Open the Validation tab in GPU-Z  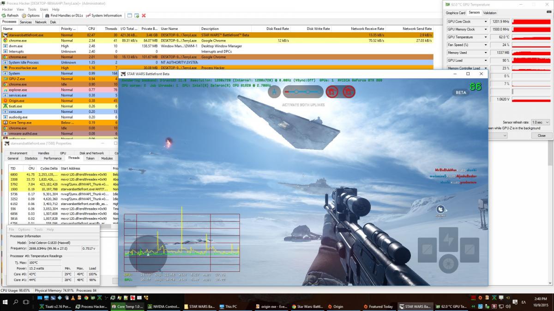point(490,13)
